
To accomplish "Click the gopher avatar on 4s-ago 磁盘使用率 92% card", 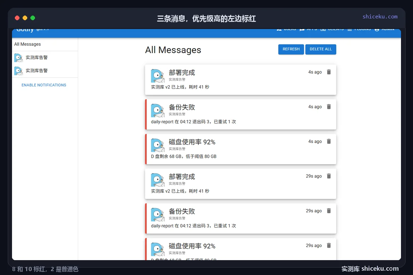I will pos(157,145).
